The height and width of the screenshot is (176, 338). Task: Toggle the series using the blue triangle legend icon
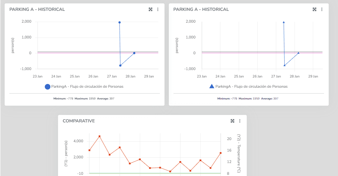[212, 86]
